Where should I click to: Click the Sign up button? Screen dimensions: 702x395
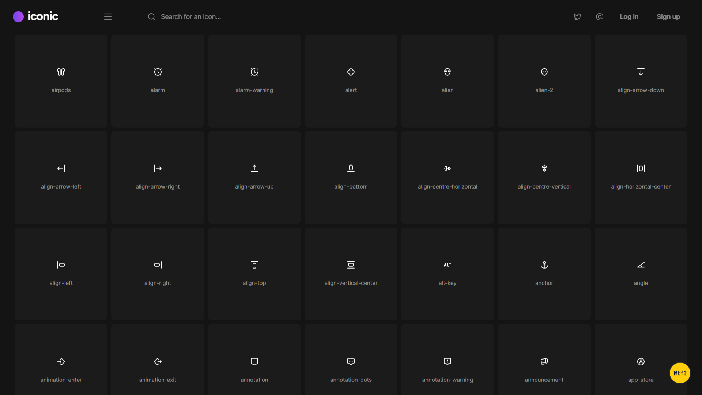[x=668, y=17]
